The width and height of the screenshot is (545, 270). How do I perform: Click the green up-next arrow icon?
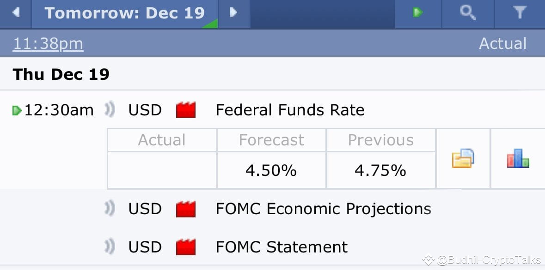pos(418,13)
